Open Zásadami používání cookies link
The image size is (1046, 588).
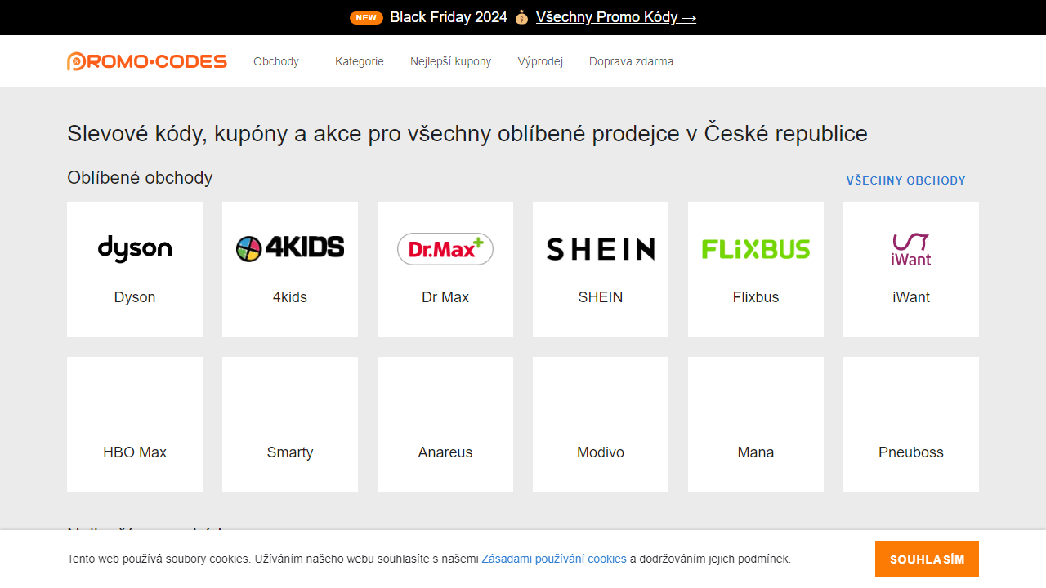(556, 559)
